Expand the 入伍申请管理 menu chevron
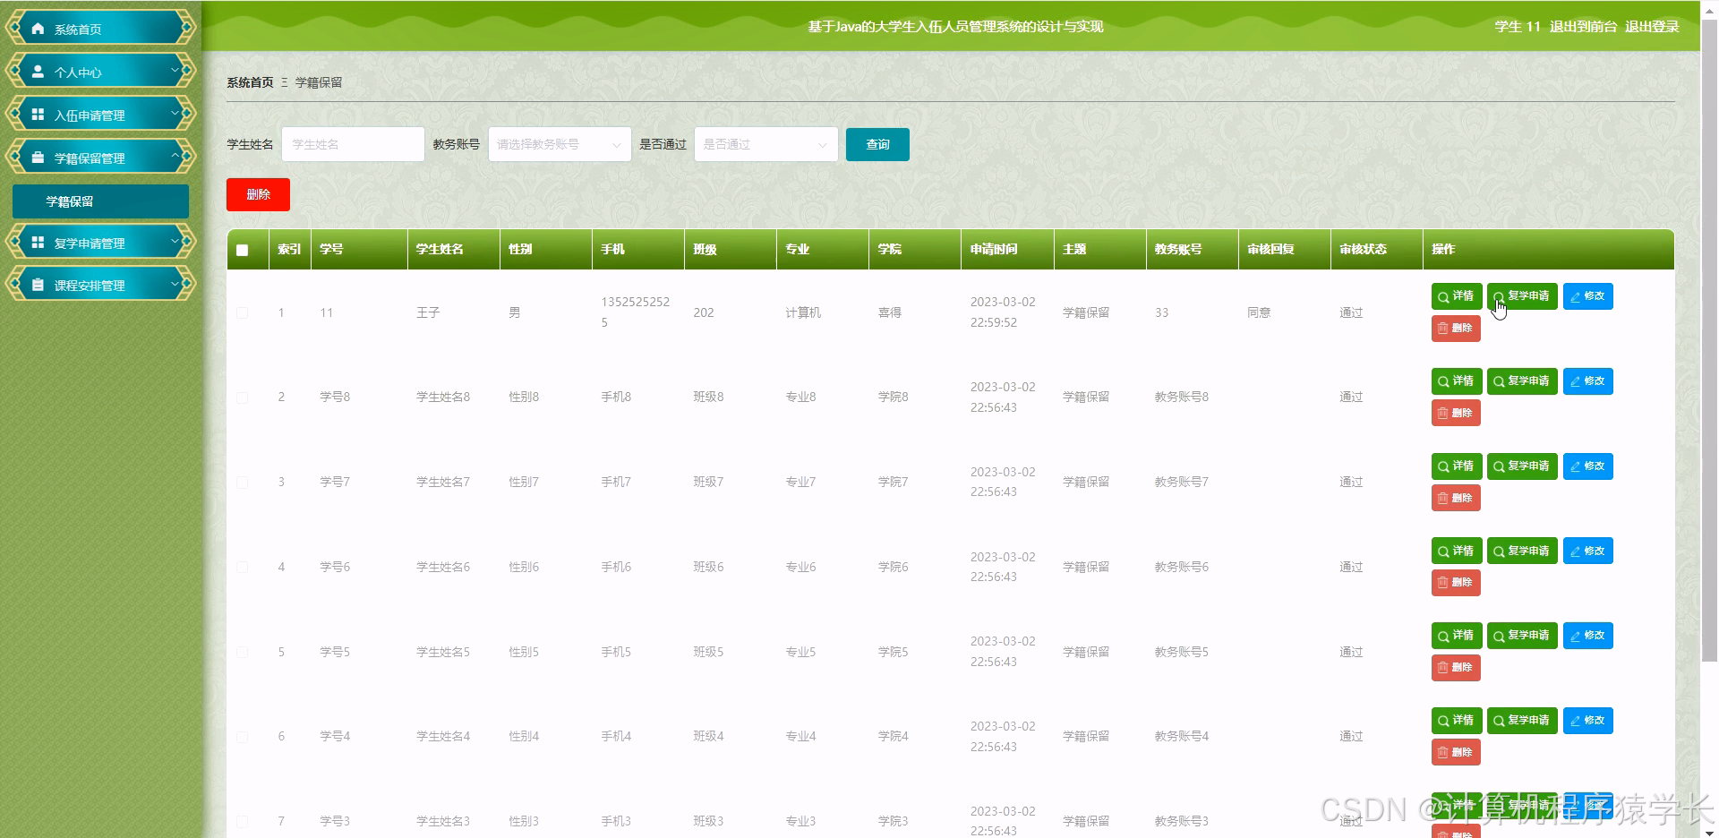 tap(175, 114)
